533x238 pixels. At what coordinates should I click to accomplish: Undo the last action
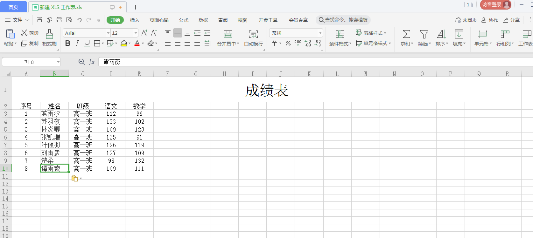(x=79, y=20)
